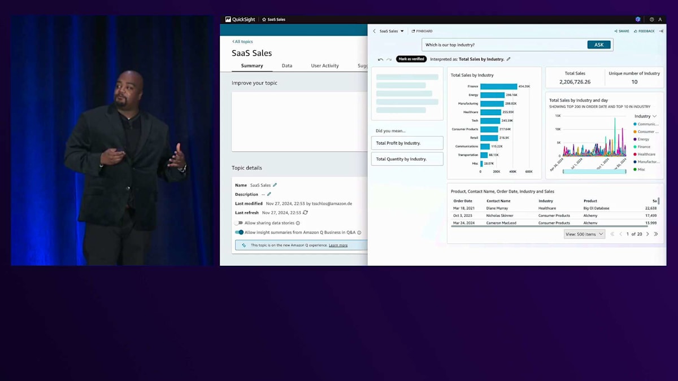
Task: Go to first page of table
Action: click(612, 234)
